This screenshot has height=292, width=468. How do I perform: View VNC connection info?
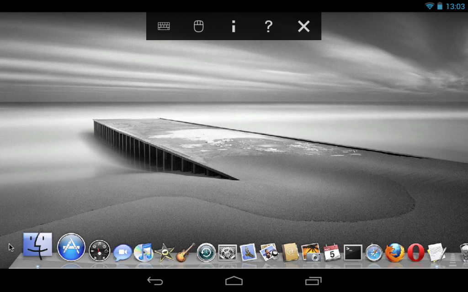click(x=233, y=26)
